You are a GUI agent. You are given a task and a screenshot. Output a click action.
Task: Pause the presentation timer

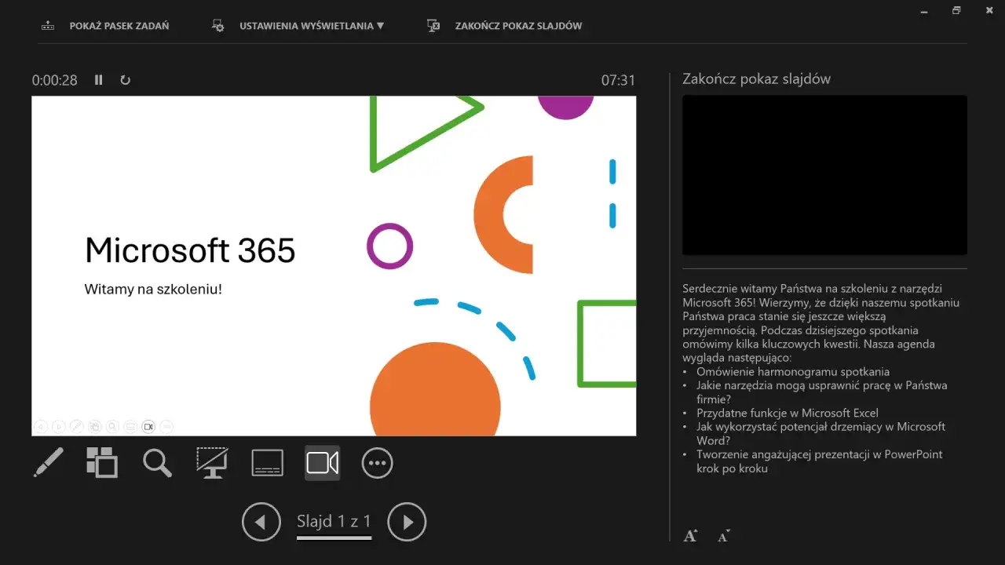click(99, 80)
